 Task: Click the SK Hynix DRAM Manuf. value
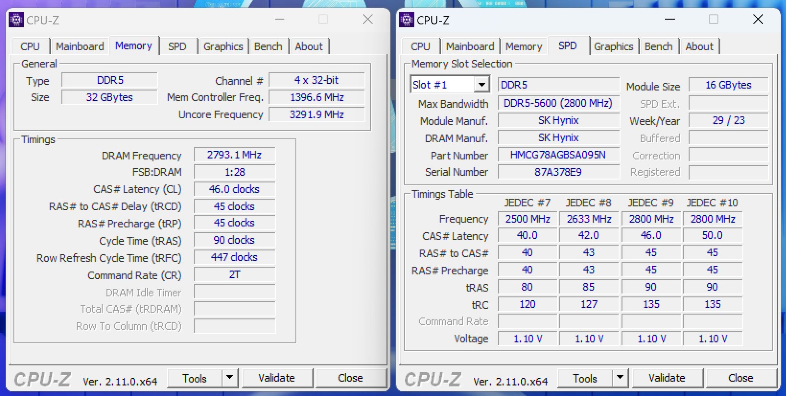[559, 137]
